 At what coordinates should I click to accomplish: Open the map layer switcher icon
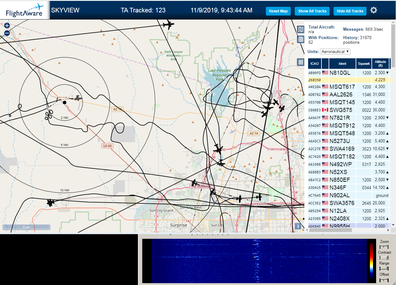[300, 29]
